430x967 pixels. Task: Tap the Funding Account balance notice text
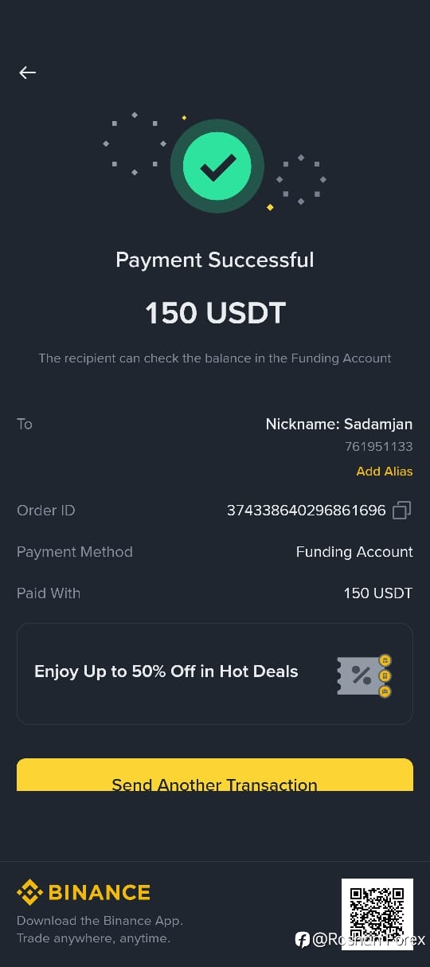click(215, 358)
